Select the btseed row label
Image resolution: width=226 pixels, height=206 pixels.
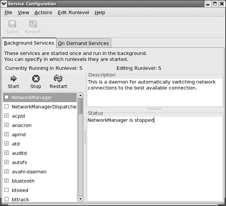pos(20,190)
